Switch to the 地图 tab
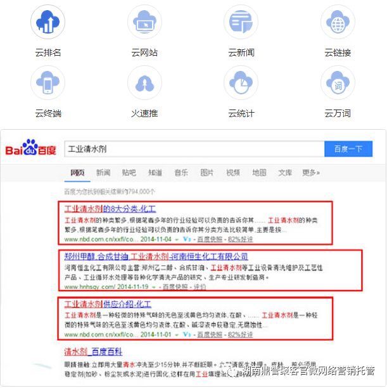The width and height of the screenshot is (387, 388). tap(259, 173)
